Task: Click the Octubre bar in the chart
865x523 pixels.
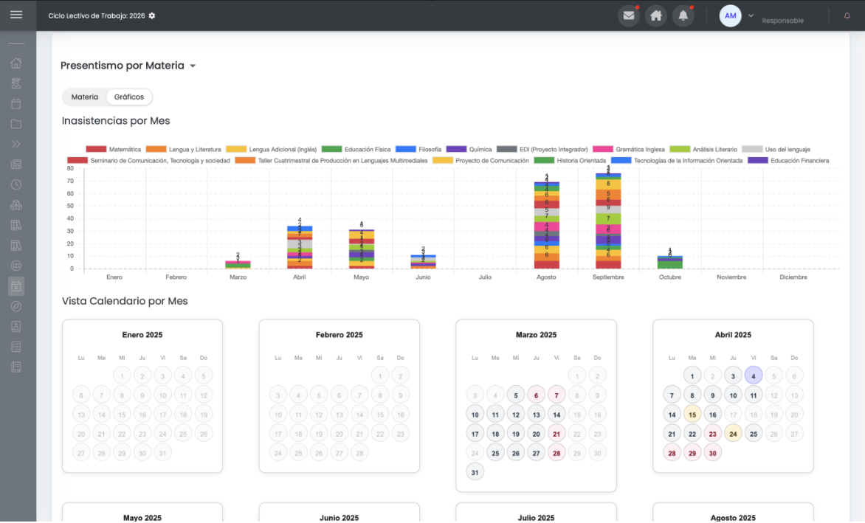Action: point(669,263)
